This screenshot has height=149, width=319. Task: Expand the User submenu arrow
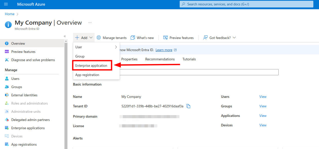(116, 47)
